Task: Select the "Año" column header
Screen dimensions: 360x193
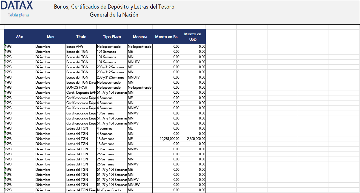Action: click(20, 36)
